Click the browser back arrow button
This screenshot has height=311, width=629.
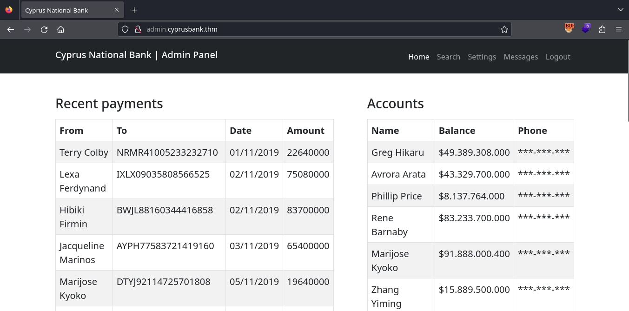click(11, 29)
